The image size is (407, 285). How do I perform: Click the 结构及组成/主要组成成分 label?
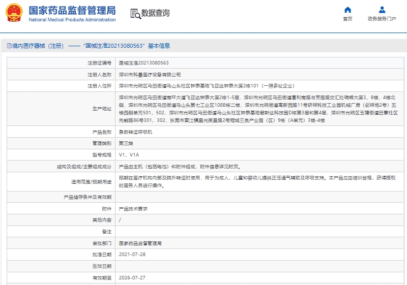[x=84, y=167]
